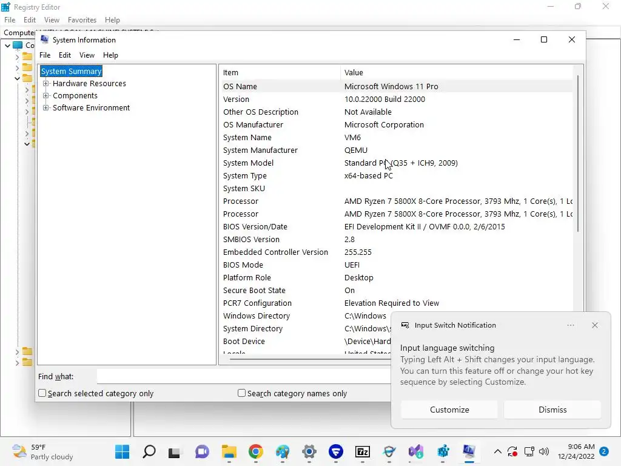Click Registry Editor title bar icon

pyautogui.click(x=5, y=7)
